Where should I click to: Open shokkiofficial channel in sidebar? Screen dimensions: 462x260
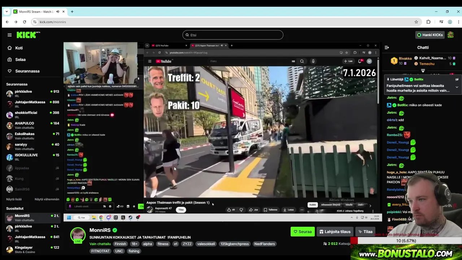pos(32,114)
